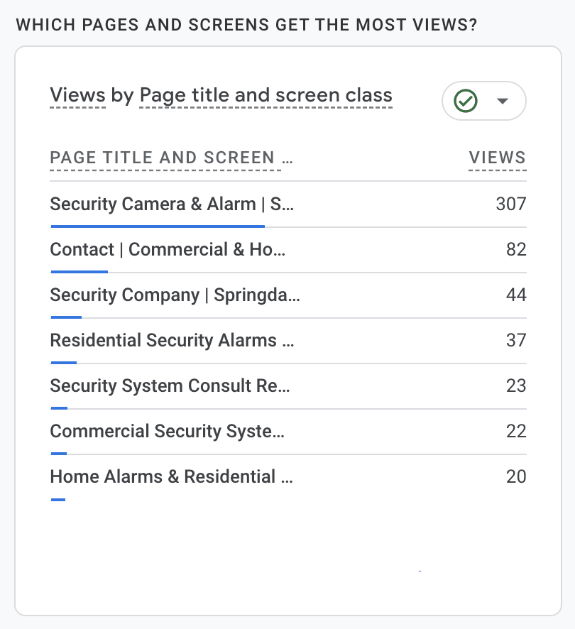Screen dimensions: 575x629
Task: Click the 44 views value
Action: 516,295
